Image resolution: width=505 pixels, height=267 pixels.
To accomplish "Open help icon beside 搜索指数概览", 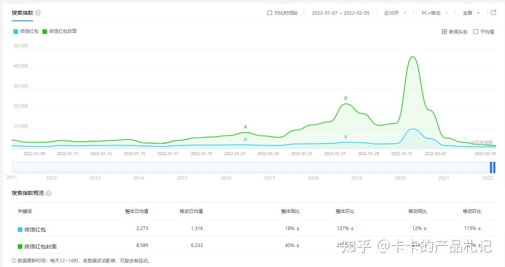I will point(49,193).
